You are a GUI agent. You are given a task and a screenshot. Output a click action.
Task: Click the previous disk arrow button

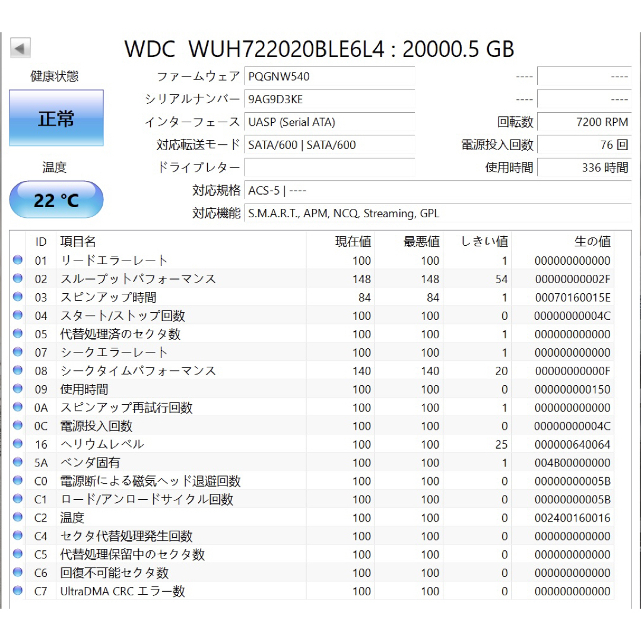20,48
